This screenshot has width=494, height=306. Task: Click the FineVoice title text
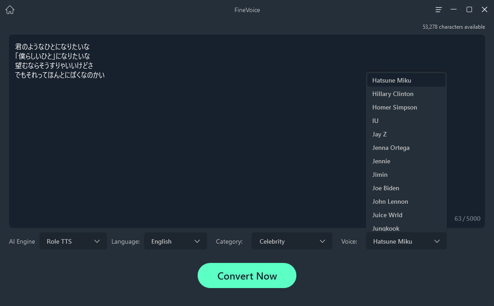pos(247,10)
